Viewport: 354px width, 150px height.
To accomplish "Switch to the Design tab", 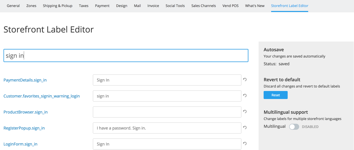I will coord(122,6).
